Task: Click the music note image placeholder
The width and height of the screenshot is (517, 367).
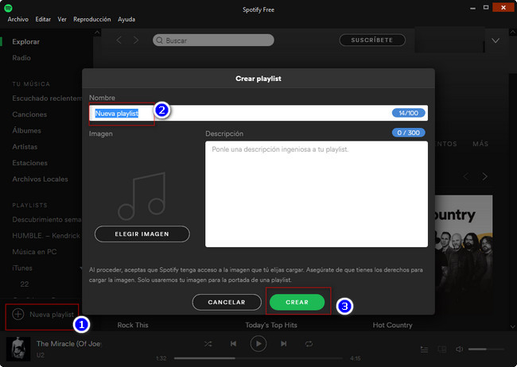Action: 142,195
